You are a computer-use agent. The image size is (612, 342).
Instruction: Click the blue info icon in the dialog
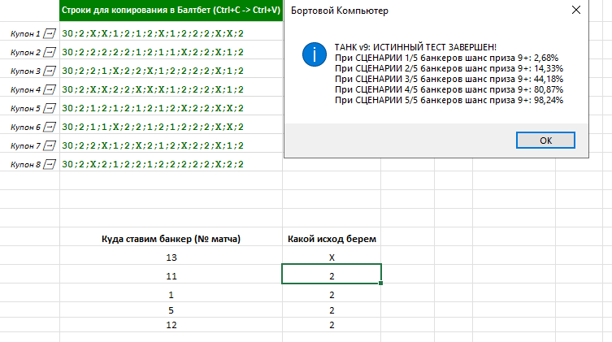click(x=315, y=54)
